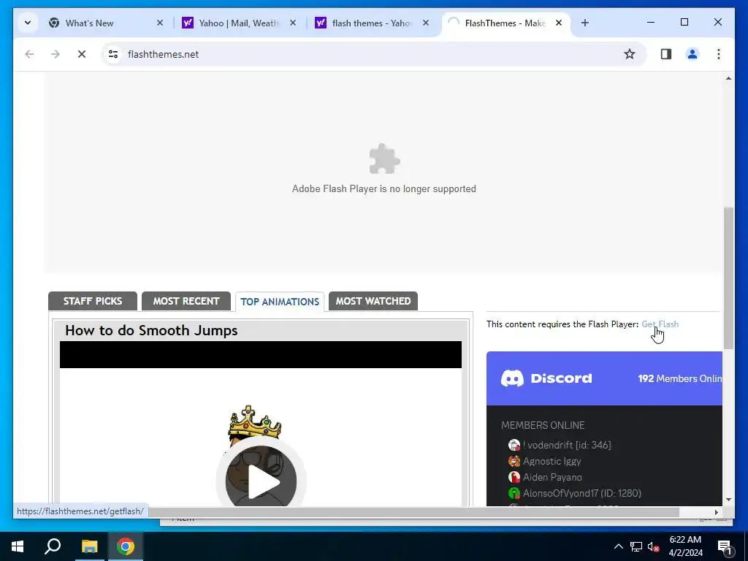Select the TOP ANIMATIONS tab
748x561 pixels.
280,302
